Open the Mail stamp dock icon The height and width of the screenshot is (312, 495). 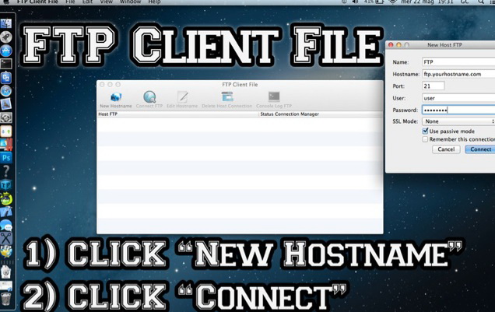6,104
